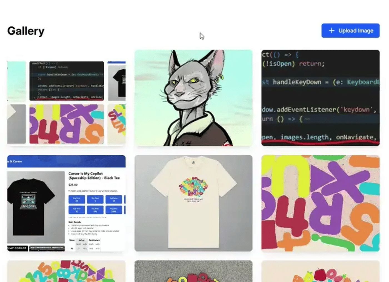Open the large handleKeyDown code snippet image
The height and width of the screenshot is (282, 389).
pos(320,98)
